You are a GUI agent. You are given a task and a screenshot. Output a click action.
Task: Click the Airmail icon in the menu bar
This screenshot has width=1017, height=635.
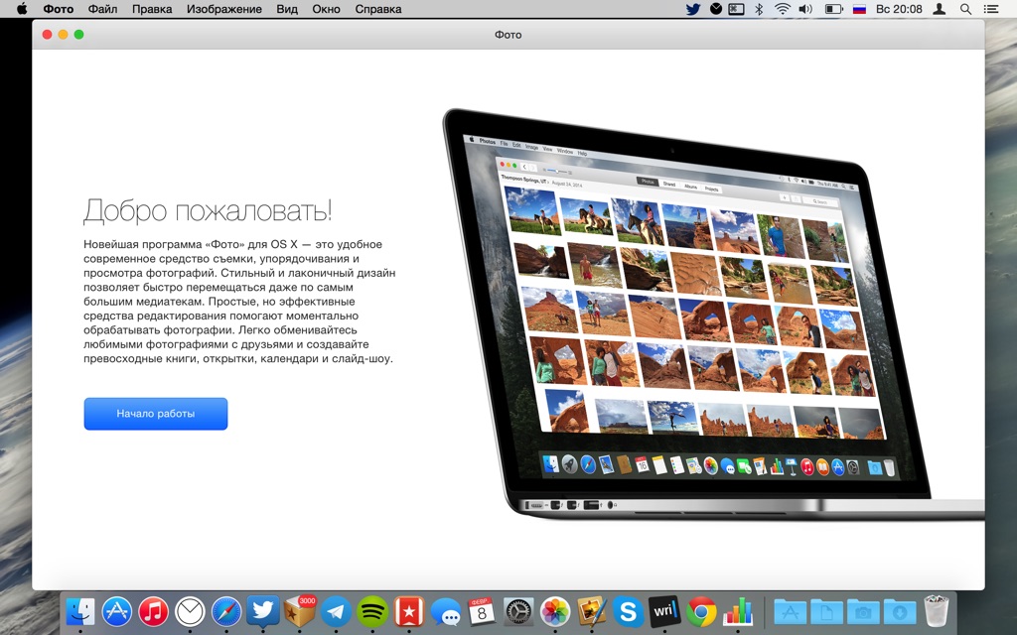(x=715, y=9)
